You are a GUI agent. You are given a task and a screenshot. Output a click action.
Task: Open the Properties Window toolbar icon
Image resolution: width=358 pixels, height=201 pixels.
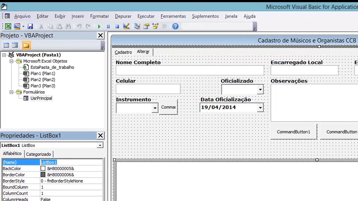[x=146, y=26]
